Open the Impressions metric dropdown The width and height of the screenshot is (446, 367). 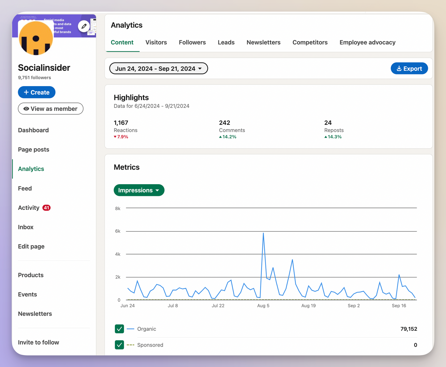139,190
